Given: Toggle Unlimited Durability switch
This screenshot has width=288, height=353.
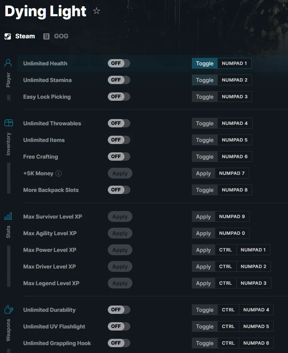Looking at the screenshot, I should click(x=119, y=310).
